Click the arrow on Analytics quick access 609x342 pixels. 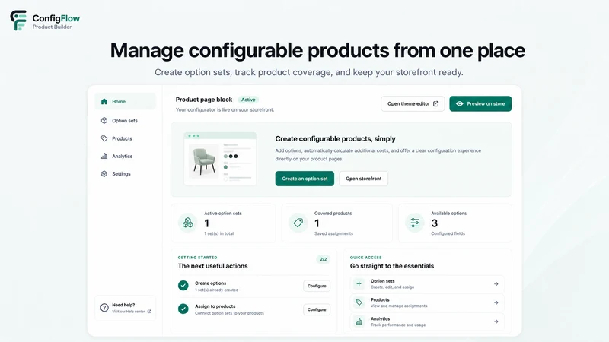496,321
